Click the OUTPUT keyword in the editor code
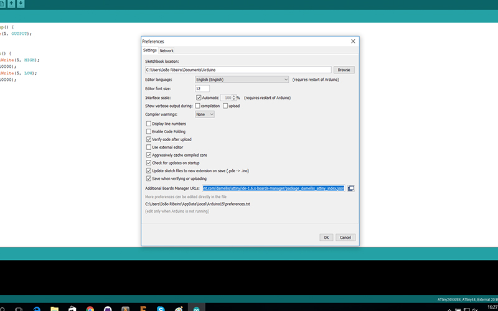The width and height of the screenshot is (498, 311). (20, 34)
